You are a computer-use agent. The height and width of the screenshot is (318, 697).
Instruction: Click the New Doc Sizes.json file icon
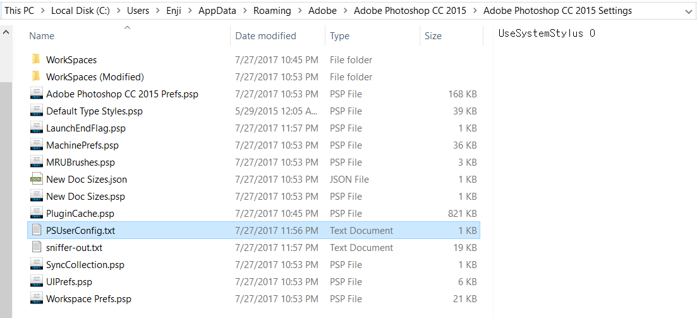(x=37, y=180)
